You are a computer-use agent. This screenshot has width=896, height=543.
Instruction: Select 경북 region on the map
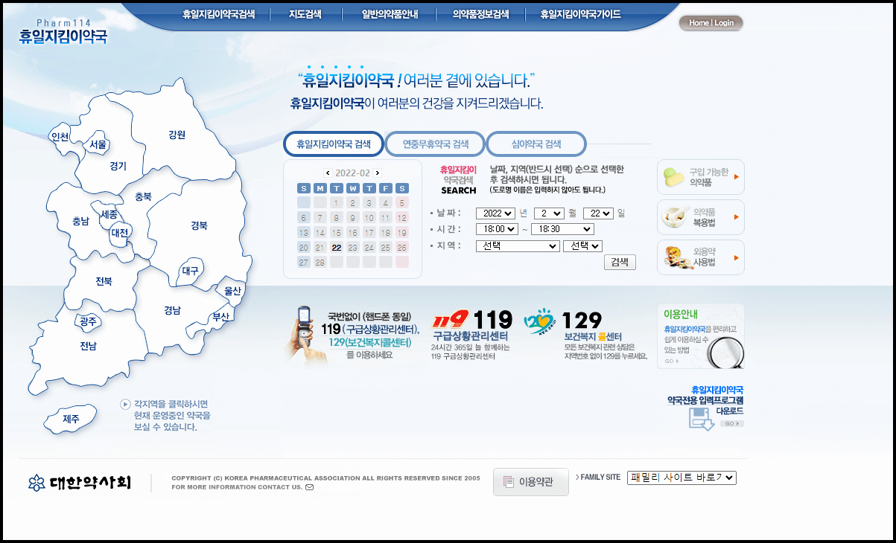(x=199, y=225)
